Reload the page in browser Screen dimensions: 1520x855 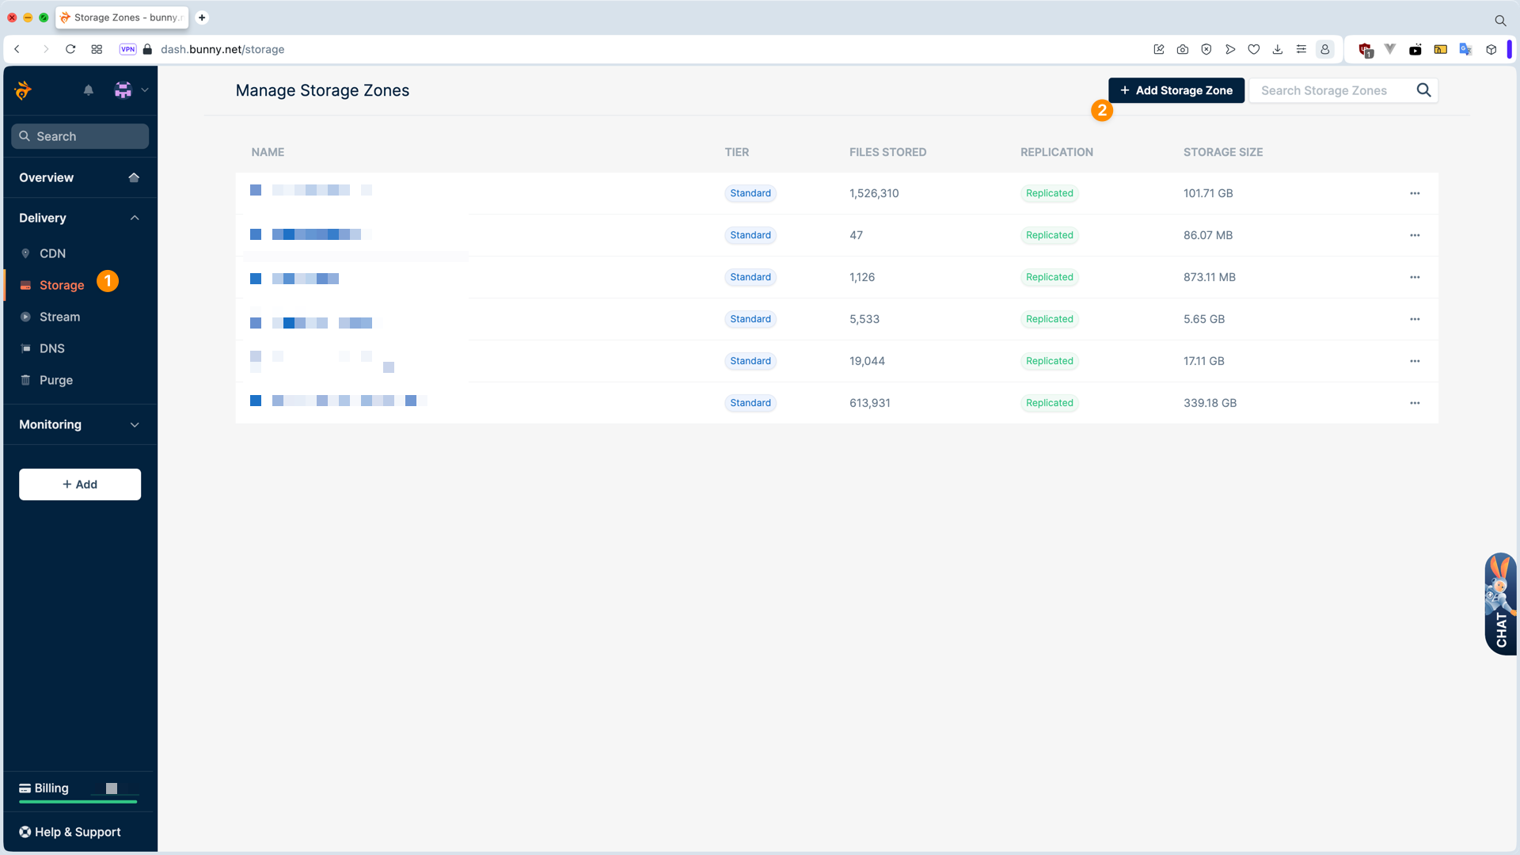tap(70, 49)
